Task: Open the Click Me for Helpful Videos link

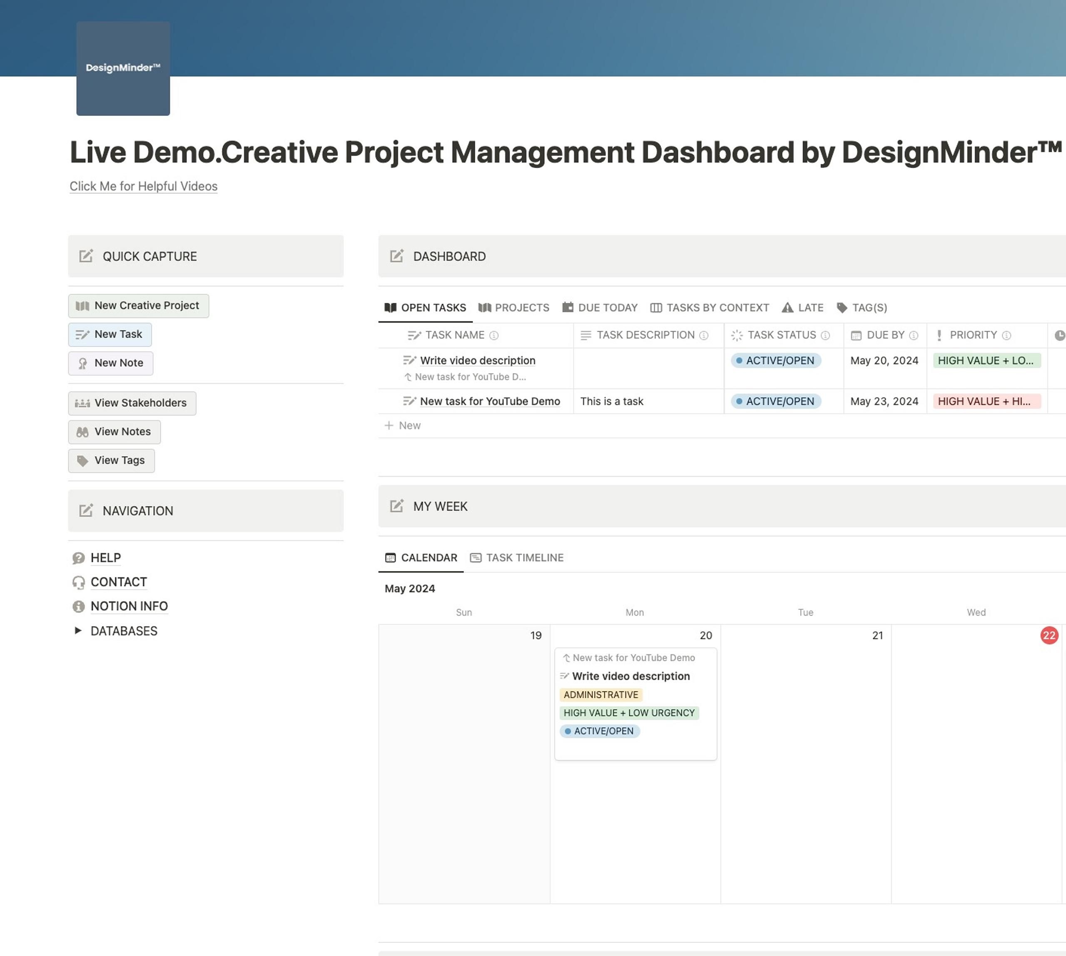Action: point(143,186)
